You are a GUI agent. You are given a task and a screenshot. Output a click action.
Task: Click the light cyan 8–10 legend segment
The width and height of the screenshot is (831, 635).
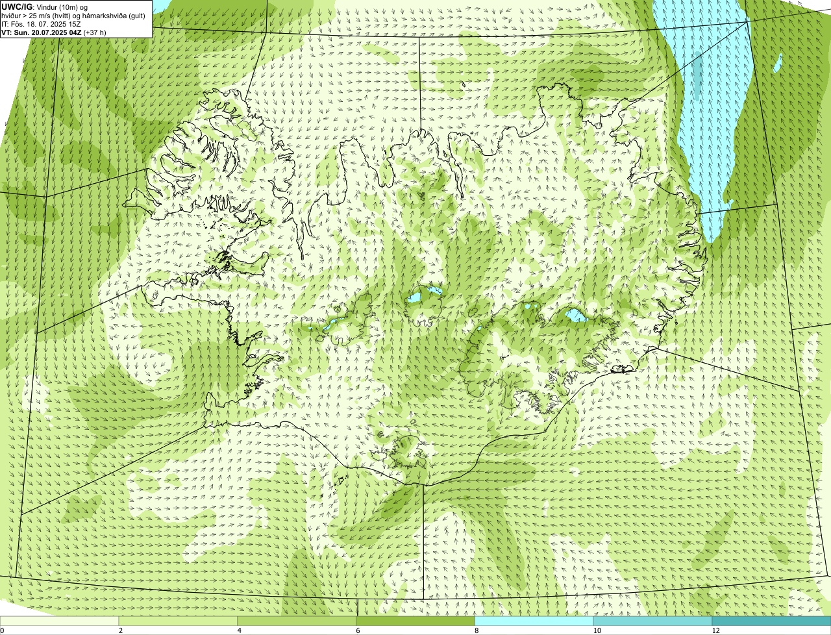[534, 621]
